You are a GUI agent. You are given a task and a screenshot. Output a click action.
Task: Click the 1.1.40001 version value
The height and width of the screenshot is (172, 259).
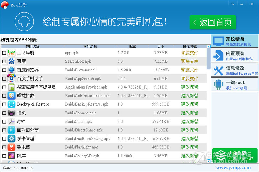[x=126, y=156]
